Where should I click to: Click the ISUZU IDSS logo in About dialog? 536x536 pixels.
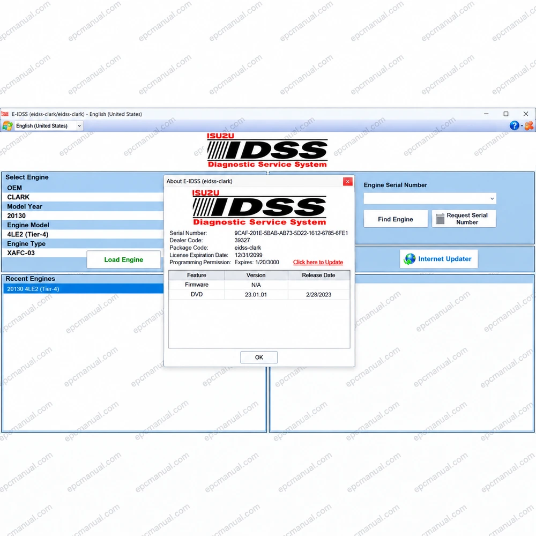[x=259, y=207]
